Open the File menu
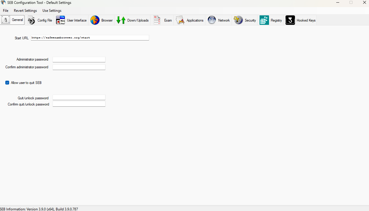 point(6,11)
